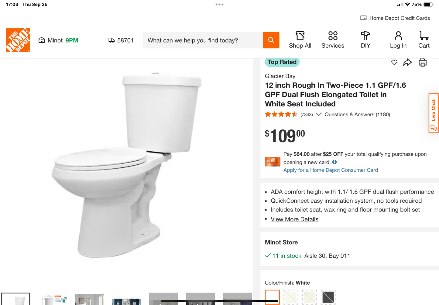Open Home Depot Credit Cards link
The image size is (439, 305).
click(x=395, y=18)
